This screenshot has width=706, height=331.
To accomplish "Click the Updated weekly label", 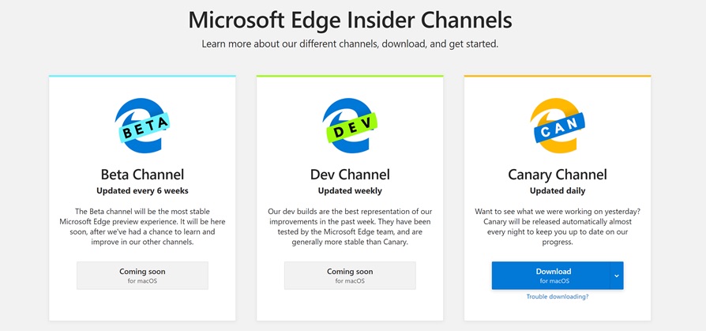I will (x=350, y=190).
